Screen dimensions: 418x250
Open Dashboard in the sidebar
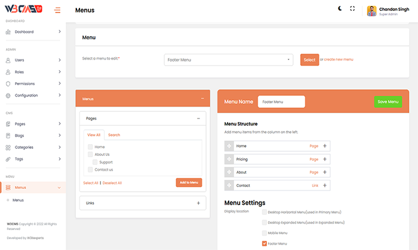pyautogui.click(x=24, y=32)
